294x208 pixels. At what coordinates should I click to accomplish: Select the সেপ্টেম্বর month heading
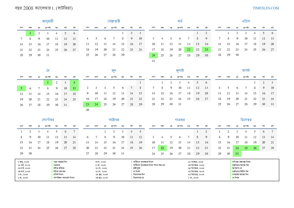(x=48, y=120)
